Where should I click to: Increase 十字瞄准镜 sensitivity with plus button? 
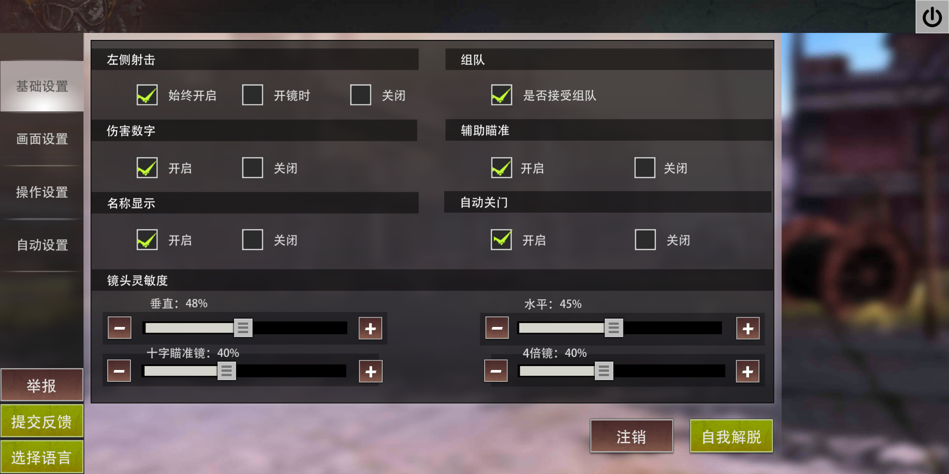pos(370,371)
